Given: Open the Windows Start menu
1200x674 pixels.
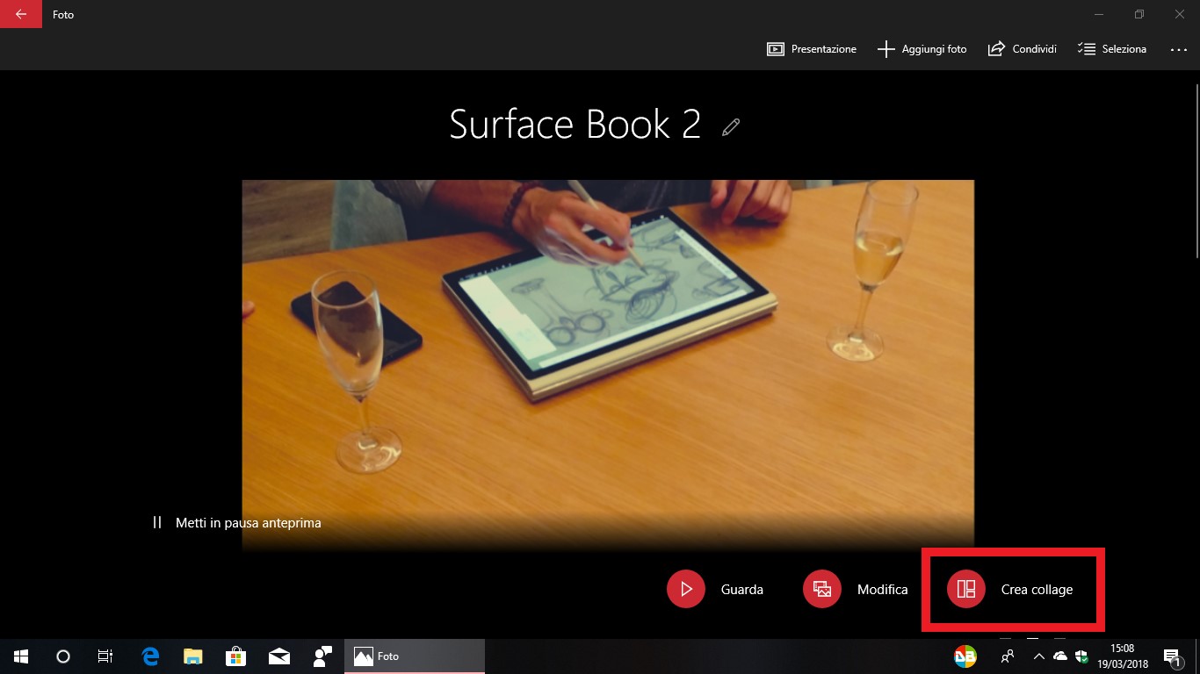Looking at the screenshot, I should pos(21,656).
